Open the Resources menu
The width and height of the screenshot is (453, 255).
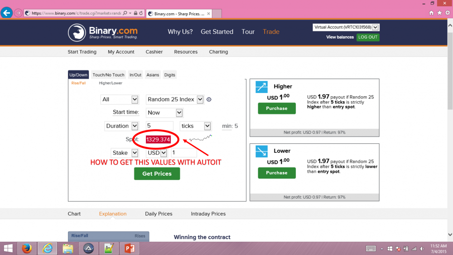pyautogui.click(x=186, y=52)
